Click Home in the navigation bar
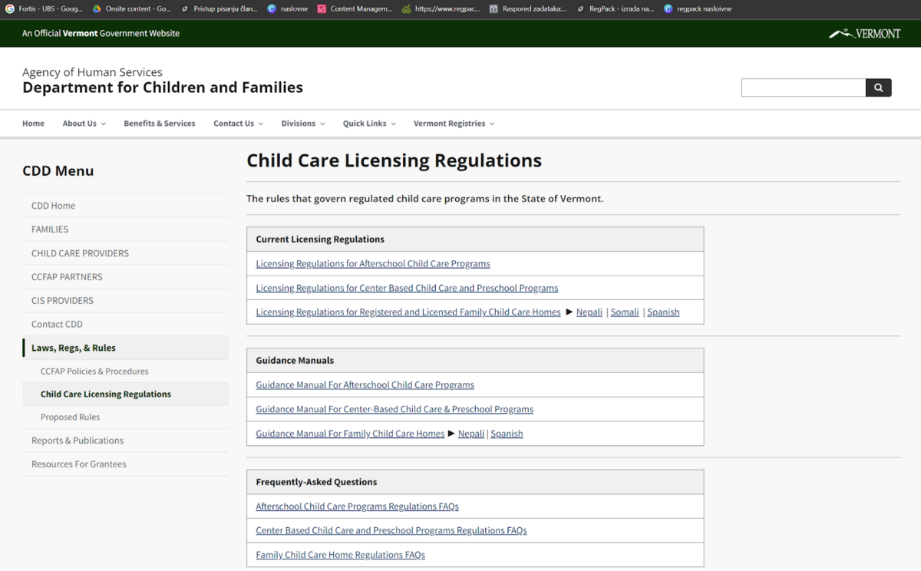Image resolution: width=921 pixels, height=571 pixels. (x=33, y=124)
